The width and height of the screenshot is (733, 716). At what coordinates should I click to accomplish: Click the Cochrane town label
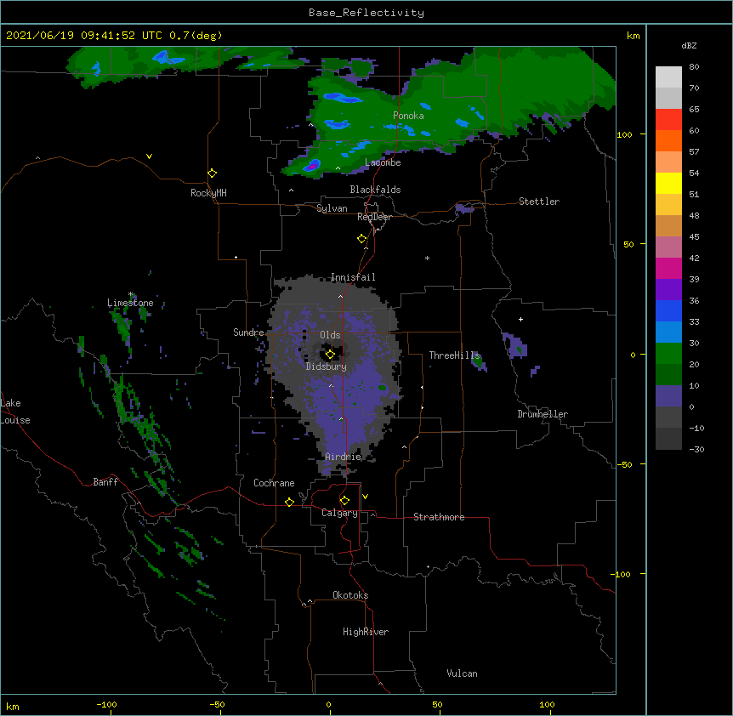[274, 483]
